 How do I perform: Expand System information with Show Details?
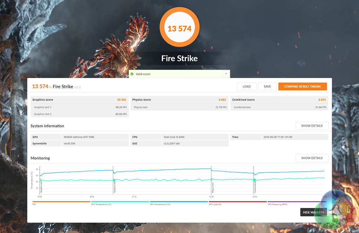coord(312,126)
